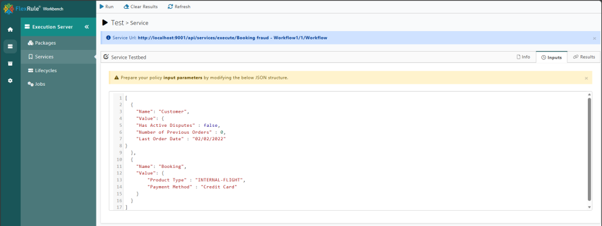Click the "INTERNAL-FLIGHT" value
Viewport: 602px width, 226px height.
click(219, 180)
